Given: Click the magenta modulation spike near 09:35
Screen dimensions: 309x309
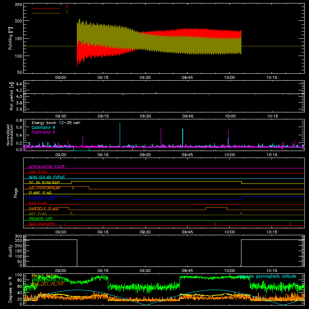Looking at the screenshot, I should tap(161, 137).
